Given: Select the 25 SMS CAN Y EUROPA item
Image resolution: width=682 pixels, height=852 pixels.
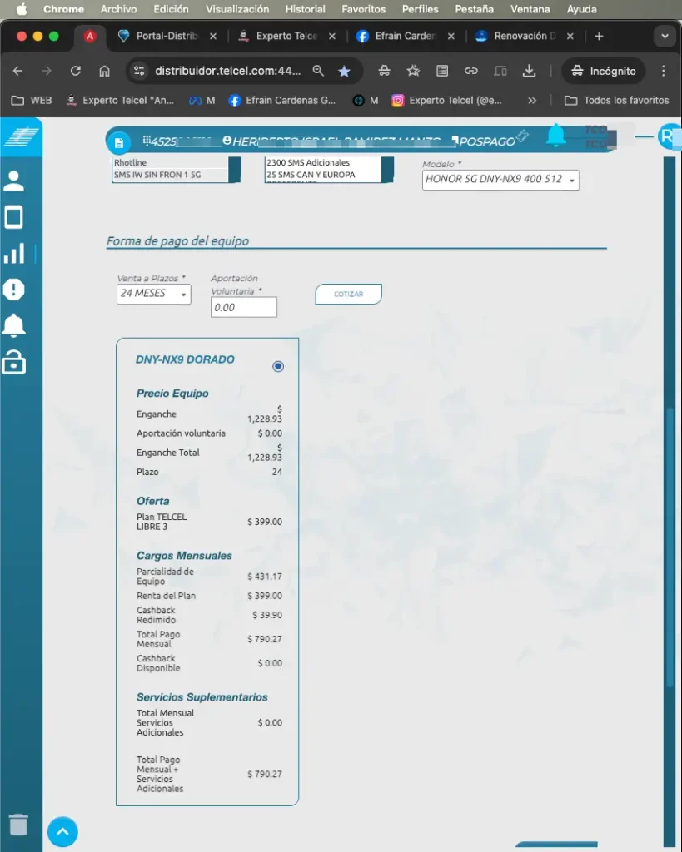Looking at the screenshot, I should pos(323,175).
